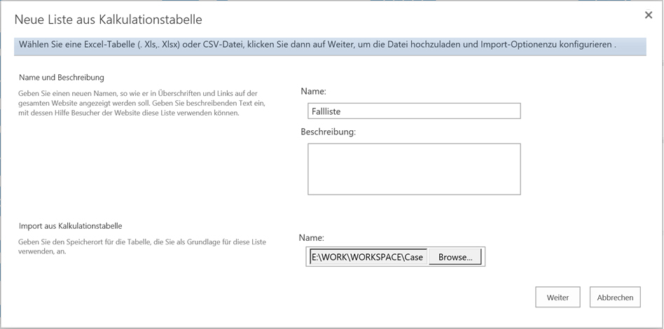Screen dimensions: 664x329
Task: Click the Name: label above the Fallliste field
Action: 313,91
